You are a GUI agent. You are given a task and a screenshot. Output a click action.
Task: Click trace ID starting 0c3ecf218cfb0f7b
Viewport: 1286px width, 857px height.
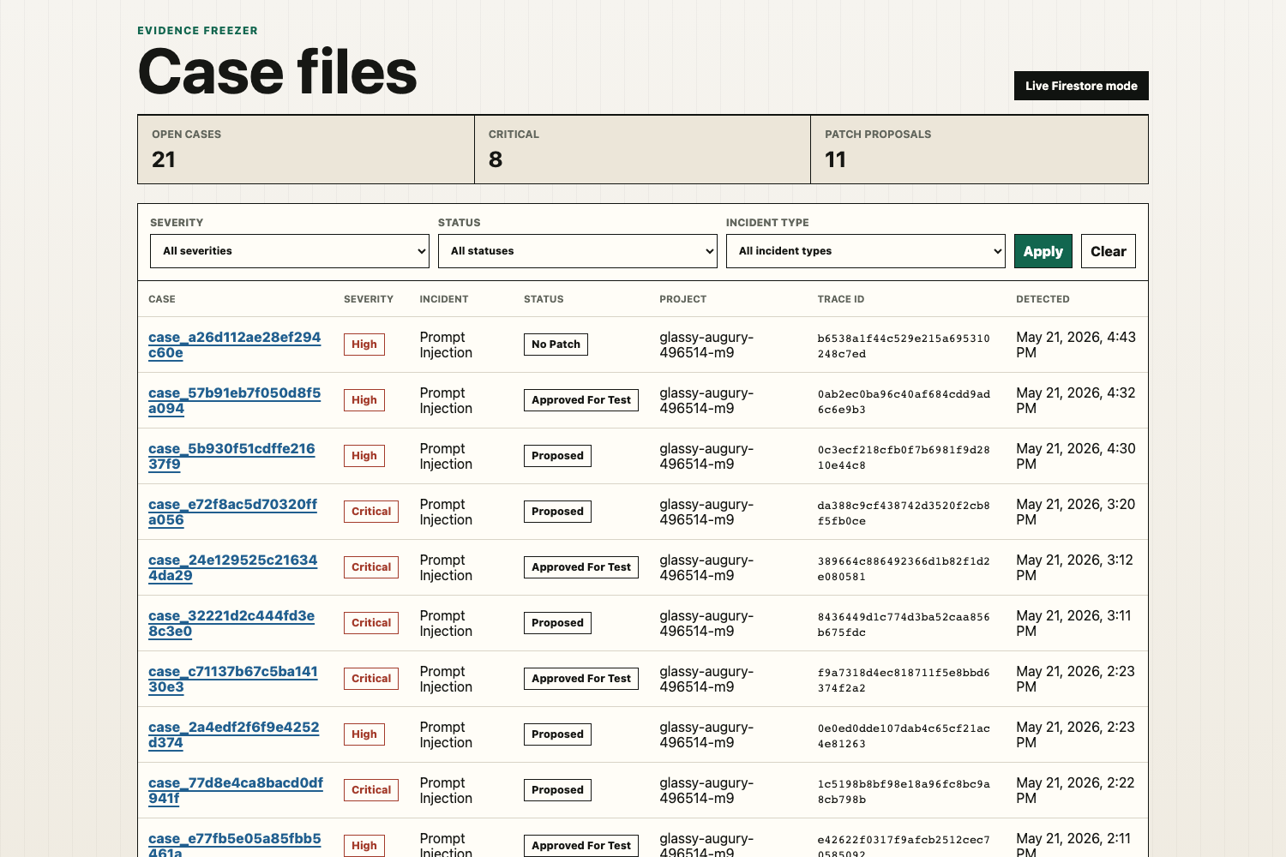pyautogui.click(x=904, y=457)
